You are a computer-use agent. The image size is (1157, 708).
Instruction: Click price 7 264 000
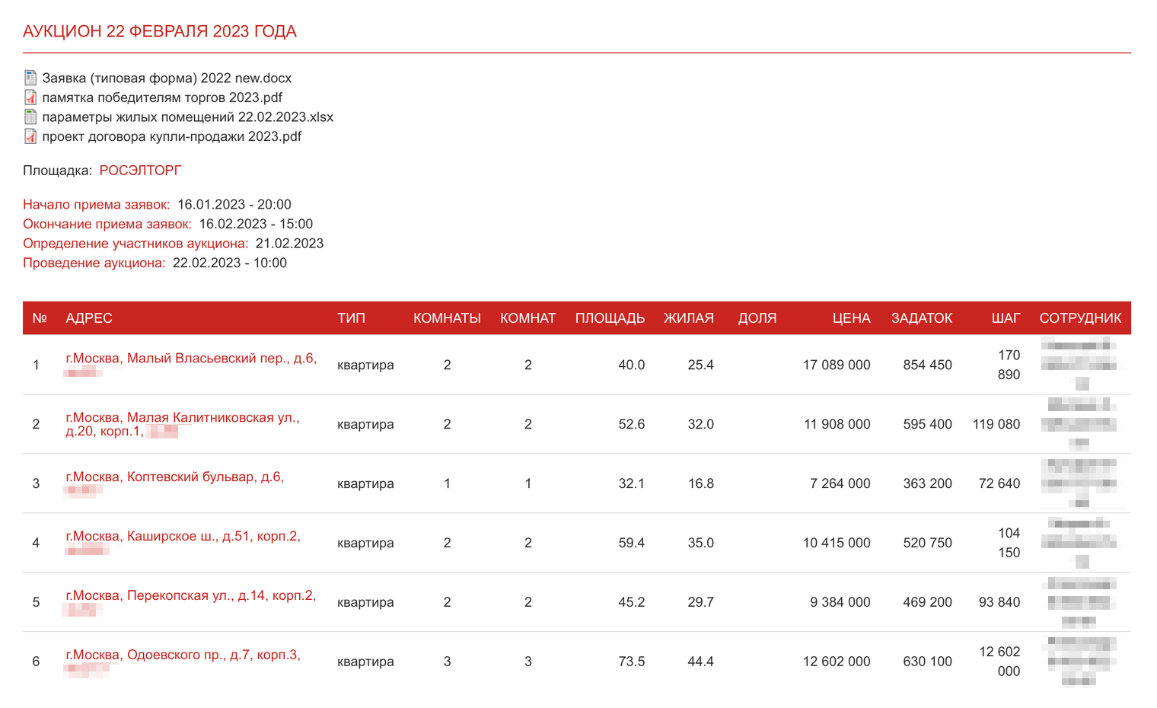click(840, 483)
